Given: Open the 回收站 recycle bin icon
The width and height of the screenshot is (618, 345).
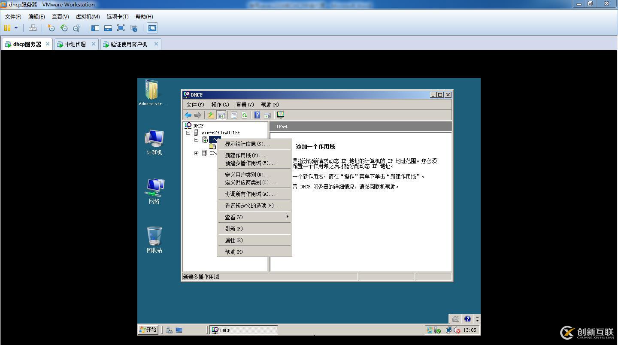Looking at the screenshot, I should (154, 240).
